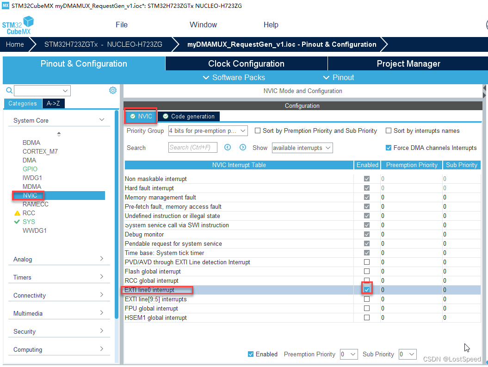Viewport: 488px width, 367px height.
Task: Enable EXTI line[9:5] interrupts checkbox
Action: [367, 299]
